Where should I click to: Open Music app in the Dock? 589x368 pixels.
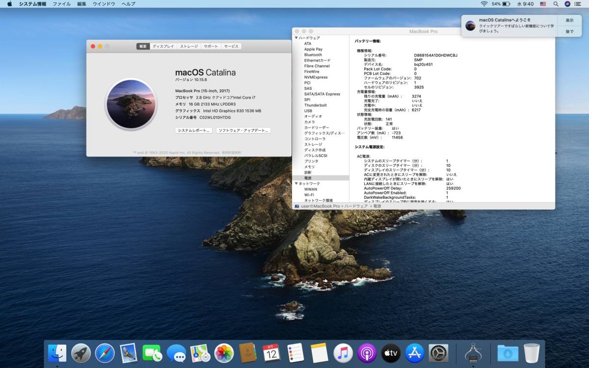point(343,353)
